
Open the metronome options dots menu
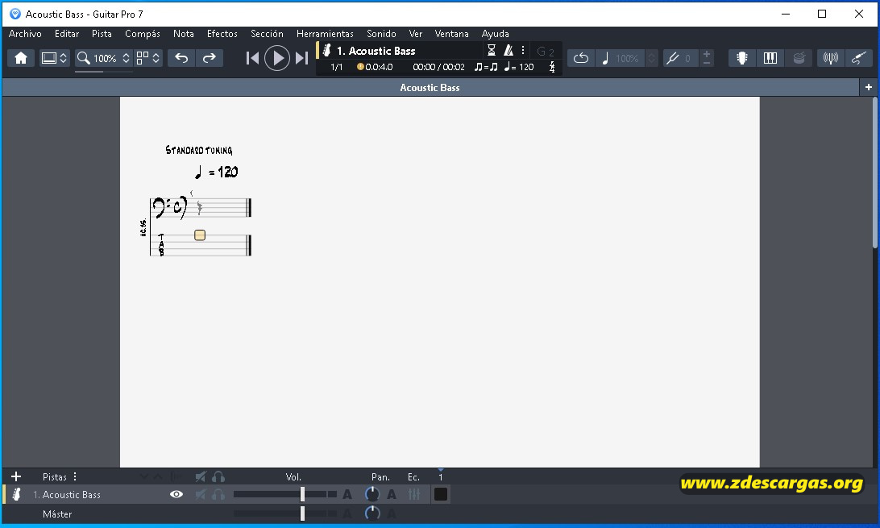point(523,51)
